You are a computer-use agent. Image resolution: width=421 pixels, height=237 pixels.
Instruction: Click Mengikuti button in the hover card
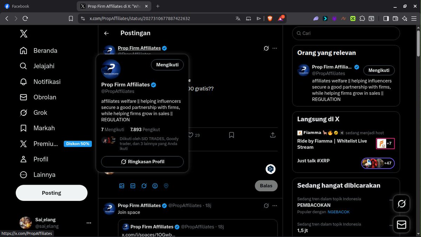coord(167,65)
